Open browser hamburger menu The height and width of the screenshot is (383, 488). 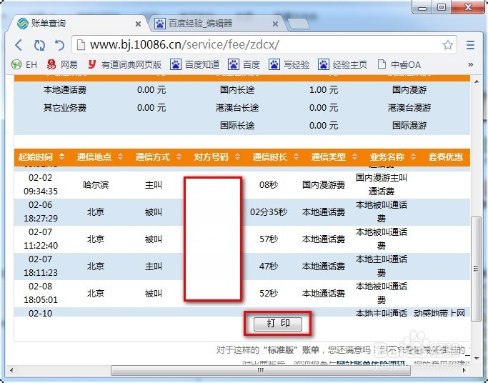coord(470,45)
